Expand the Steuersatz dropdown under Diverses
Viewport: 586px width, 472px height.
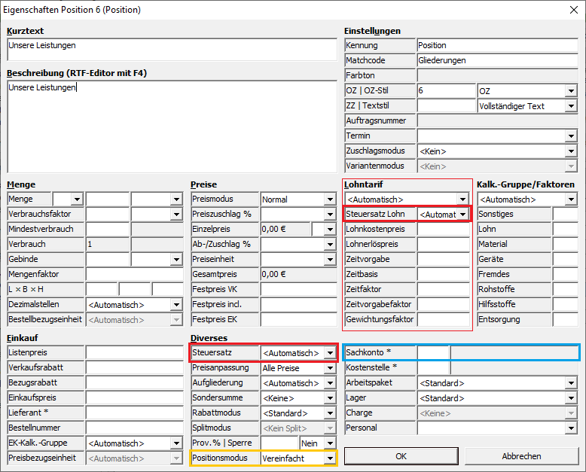(x=329, y=353)
